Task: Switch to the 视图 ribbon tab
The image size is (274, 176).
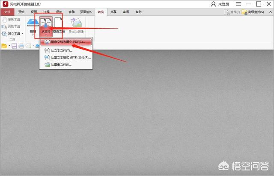Action: pyautogui.click(x=34, y=12)
